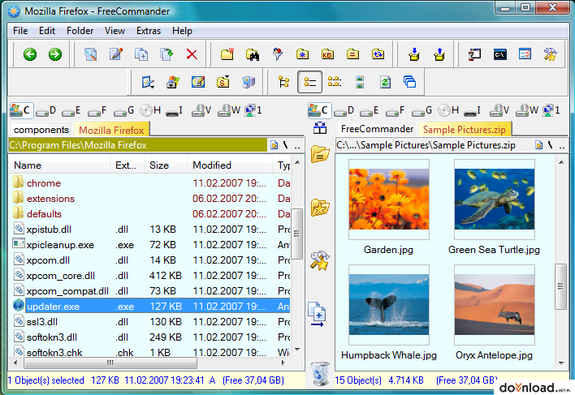Click the DOS command prompt icon
The width and height of the screenshot is (575, 395).
[x=499, y=54]
